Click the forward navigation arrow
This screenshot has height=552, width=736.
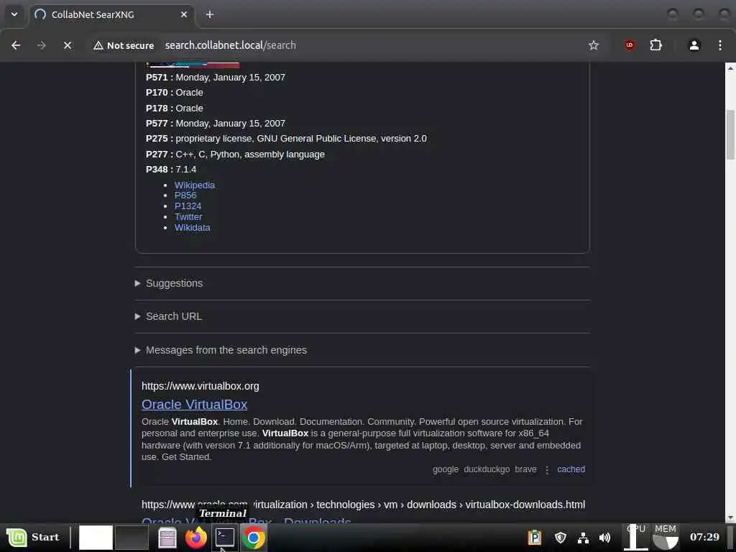41,45
